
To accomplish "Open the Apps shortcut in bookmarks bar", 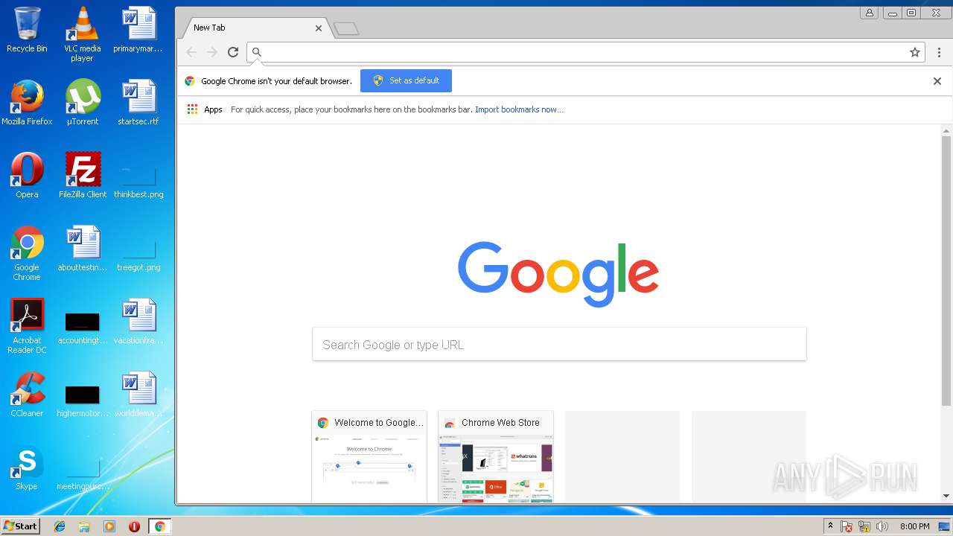I will [x=205, y=109].
